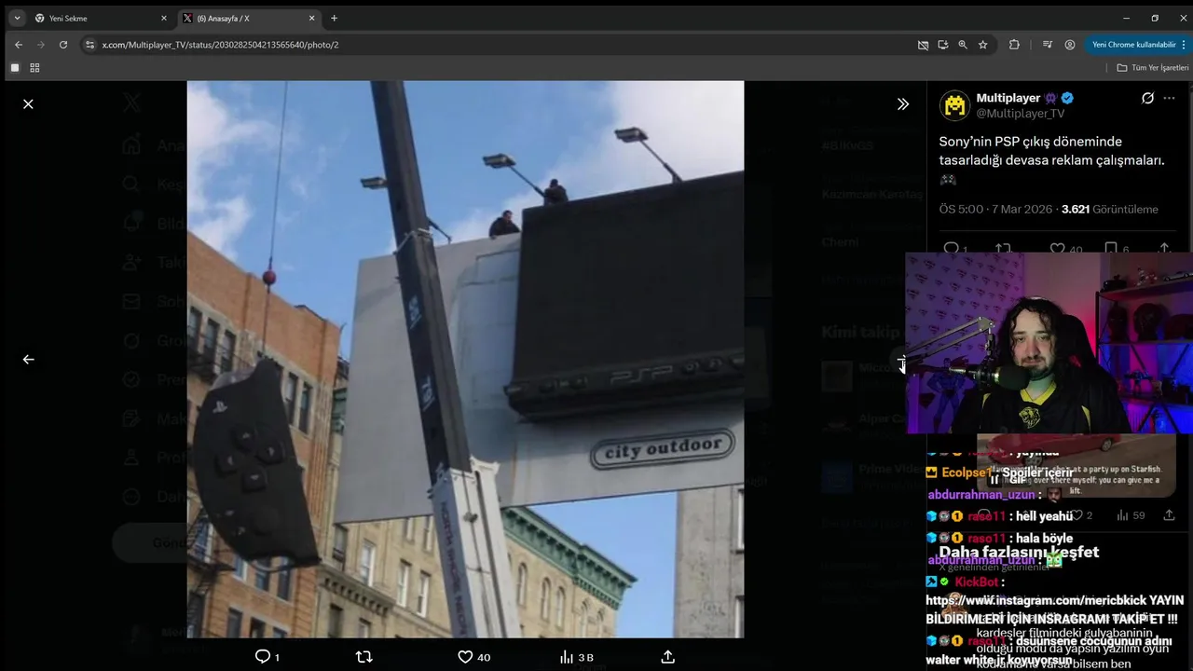Open the zoom magnifier icon in address bar

point(963,44)
